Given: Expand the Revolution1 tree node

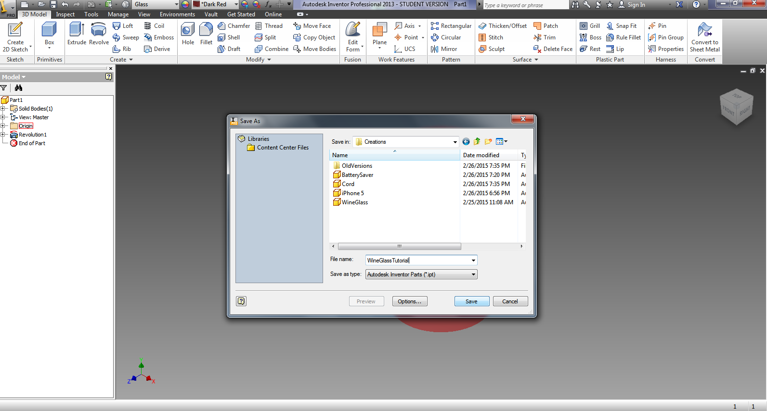Looking at the screenshot, I should tap(3, 135).
